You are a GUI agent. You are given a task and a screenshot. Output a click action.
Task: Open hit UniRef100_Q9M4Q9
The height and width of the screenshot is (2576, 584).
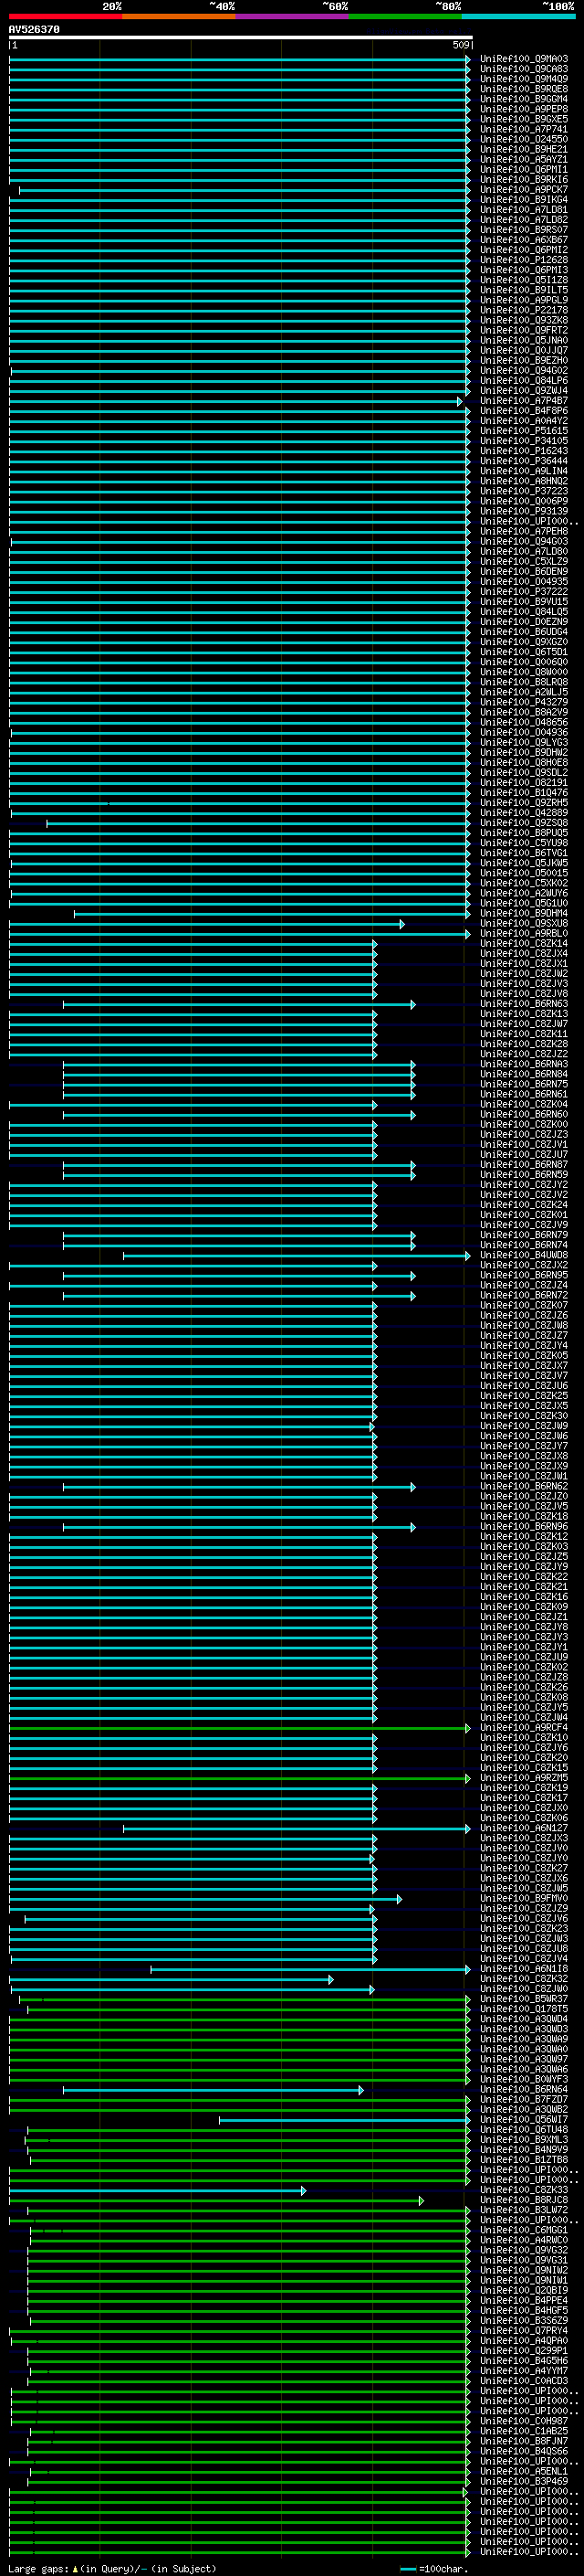pos(524,79)
